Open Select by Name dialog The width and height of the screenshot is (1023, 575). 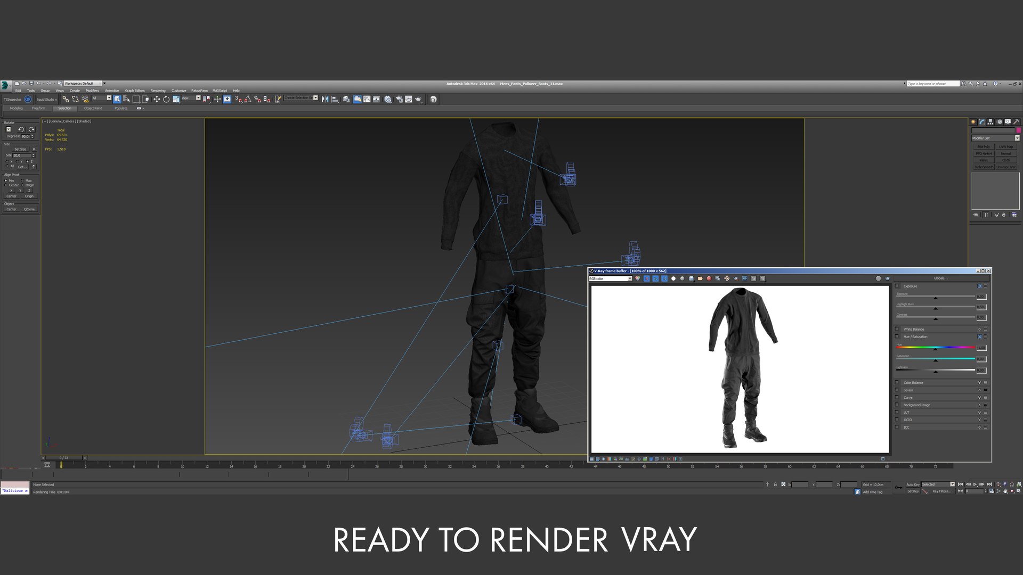click(x=126, y=99)
